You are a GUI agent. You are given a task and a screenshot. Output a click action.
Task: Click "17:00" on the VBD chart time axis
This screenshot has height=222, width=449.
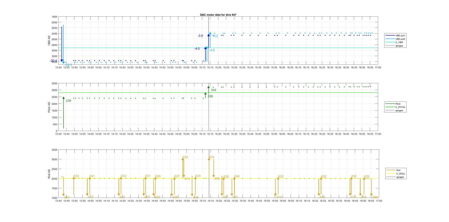[378, 68]
